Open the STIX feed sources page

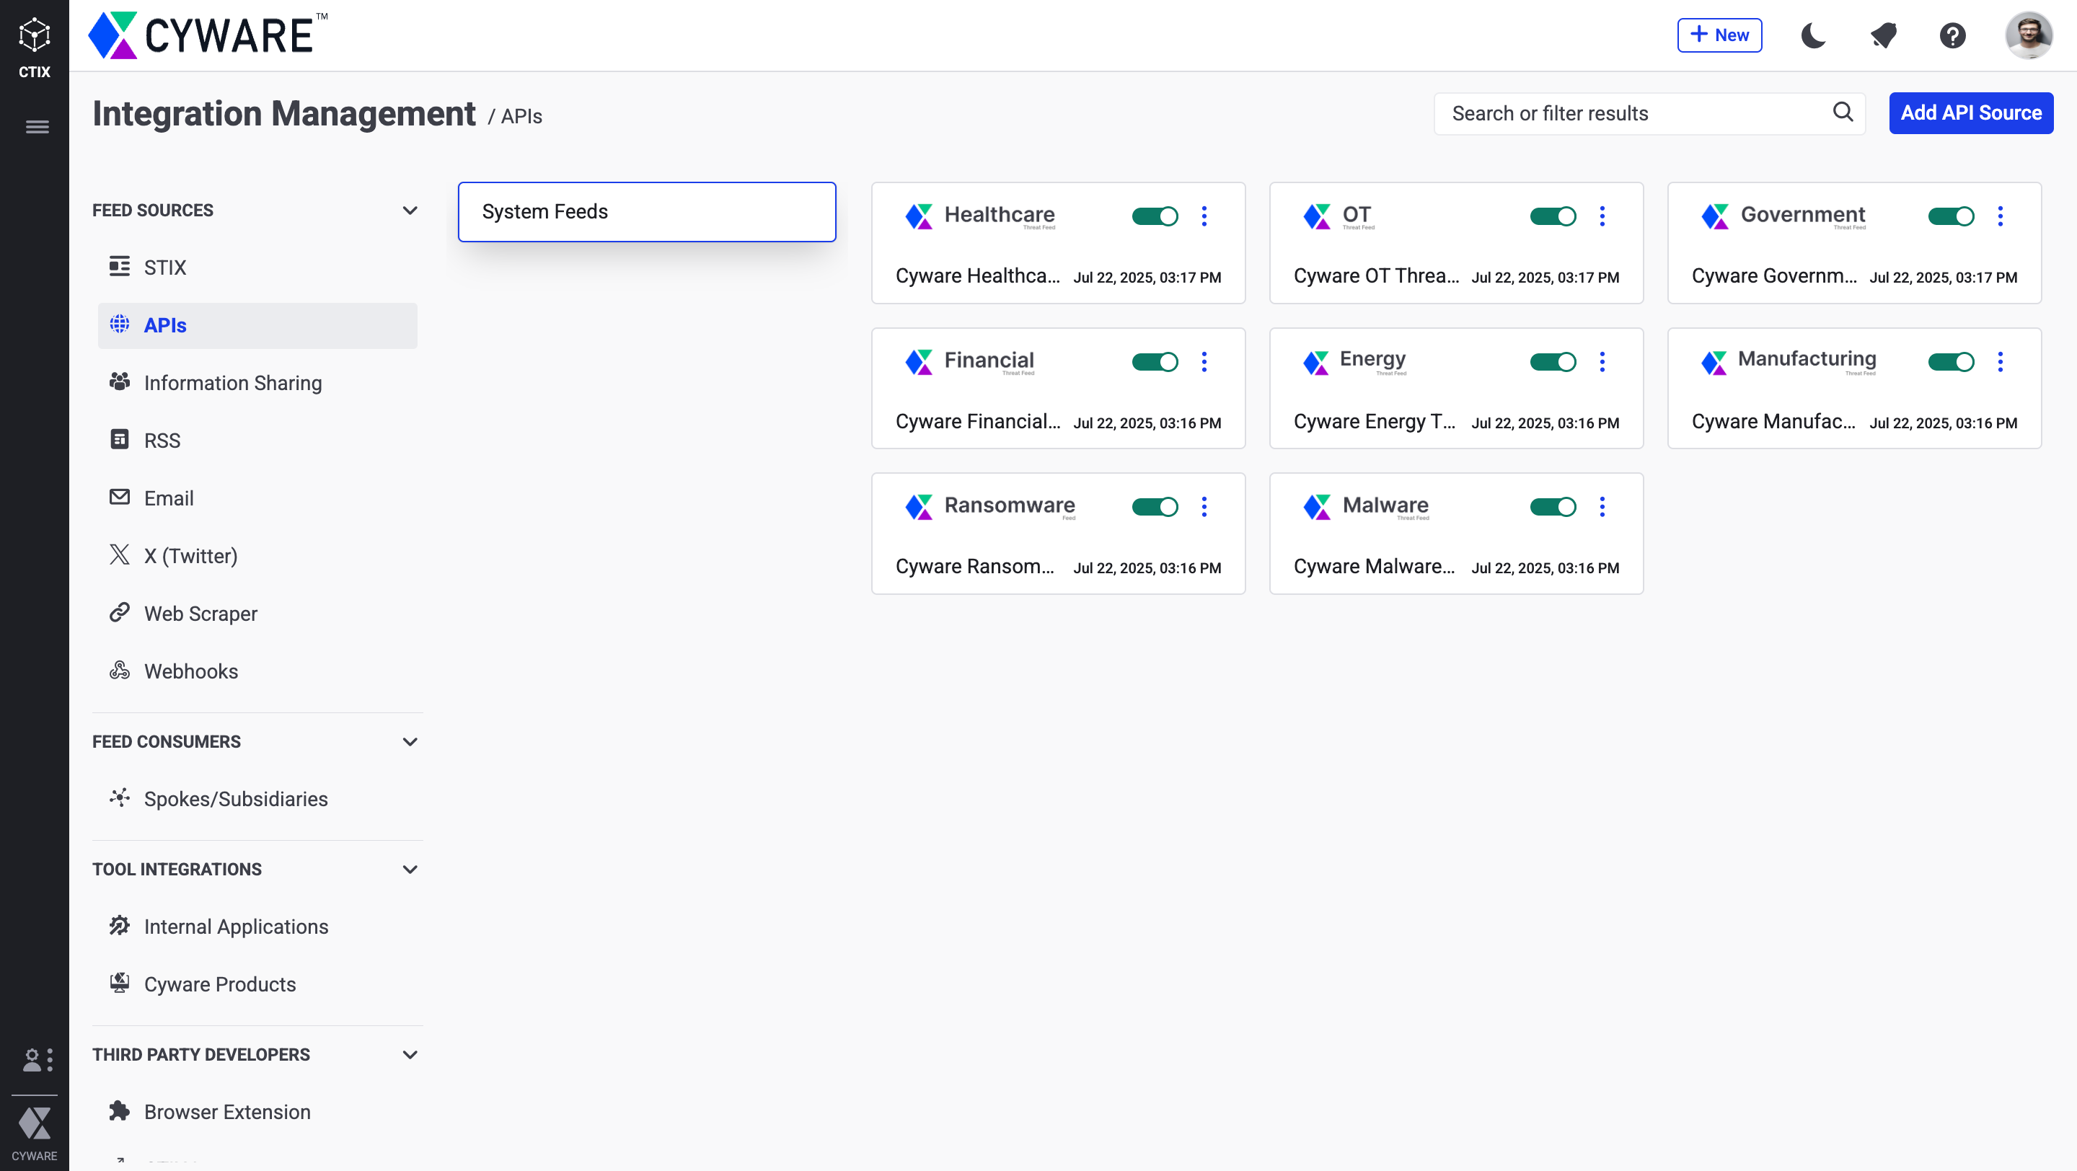[x=164, y=268]
